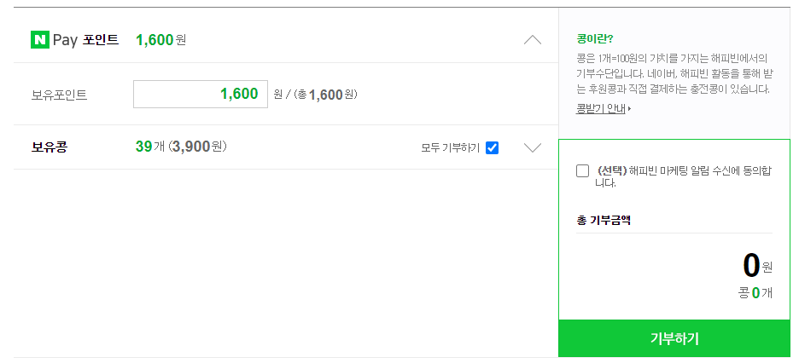Click the small arrow beside 콩받기 안내
This screenshot has width=799, height=363.
click(x=629, y=109)
